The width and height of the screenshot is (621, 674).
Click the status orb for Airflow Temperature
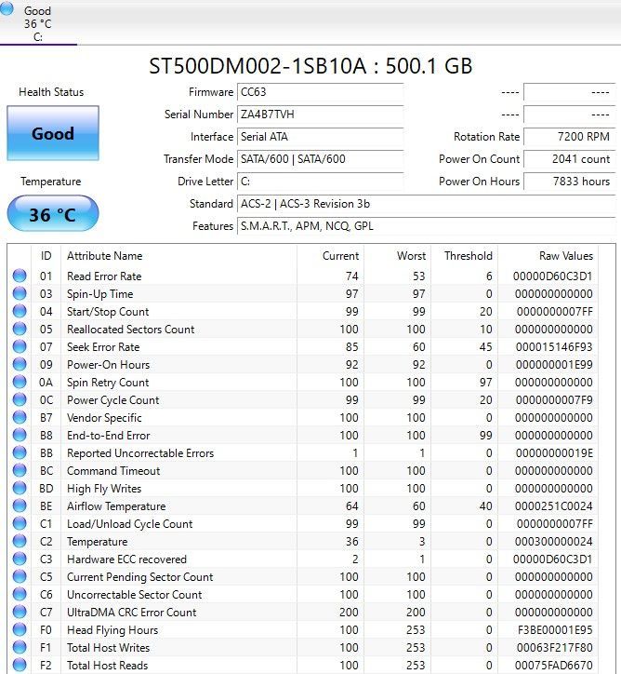[x=20, y=505]
